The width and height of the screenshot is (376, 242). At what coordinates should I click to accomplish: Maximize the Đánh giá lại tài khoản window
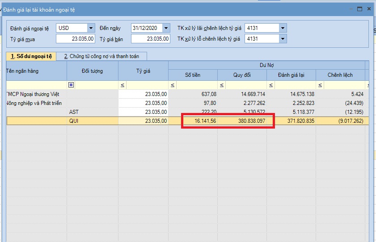[359, 9]
